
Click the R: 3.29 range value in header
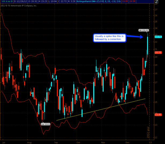click(x=82, y=2)
